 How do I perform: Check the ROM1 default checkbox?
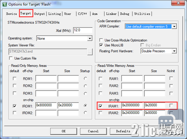[x=15, y=79]
